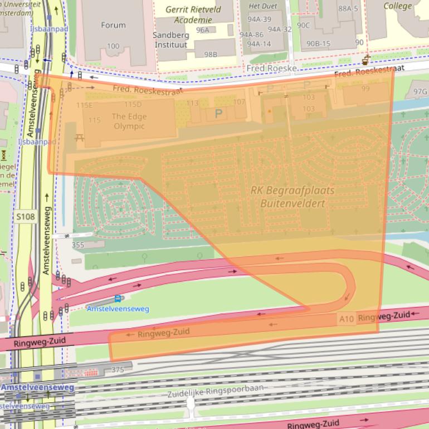
Task: Click the Forum building label
Action: coord(113,25)
